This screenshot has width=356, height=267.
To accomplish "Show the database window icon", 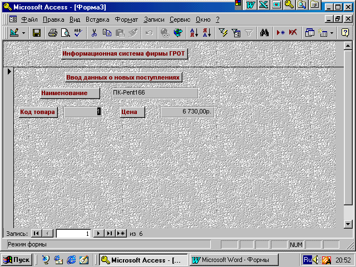I will (x=309, y=33).
